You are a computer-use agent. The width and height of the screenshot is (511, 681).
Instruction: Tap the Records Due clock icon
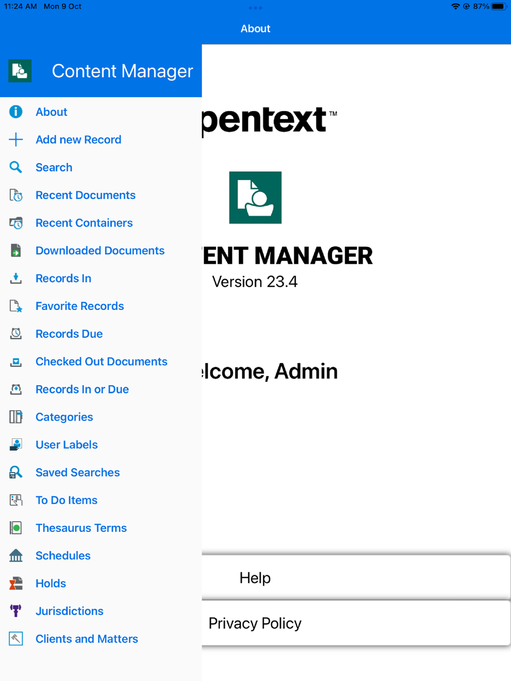coord(16,334)
